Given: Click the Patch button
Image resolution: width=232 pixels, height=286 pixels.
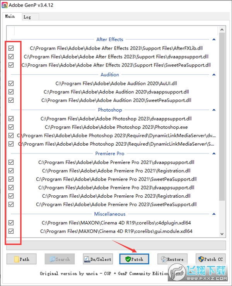Looking at the screenshot, I should point(134,259).
